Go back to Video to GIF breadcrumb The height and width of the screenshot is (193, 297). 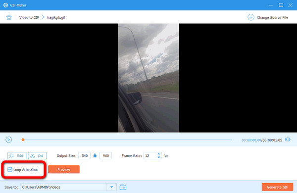point(29,17)
